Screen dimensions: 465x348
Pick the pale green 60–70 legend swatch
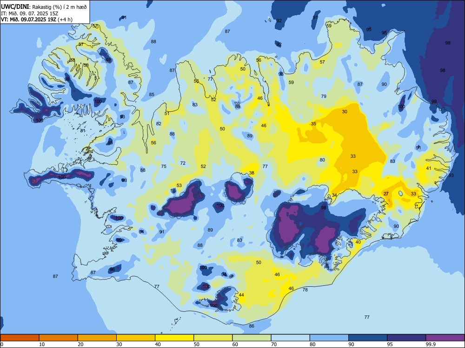[252, 338]
